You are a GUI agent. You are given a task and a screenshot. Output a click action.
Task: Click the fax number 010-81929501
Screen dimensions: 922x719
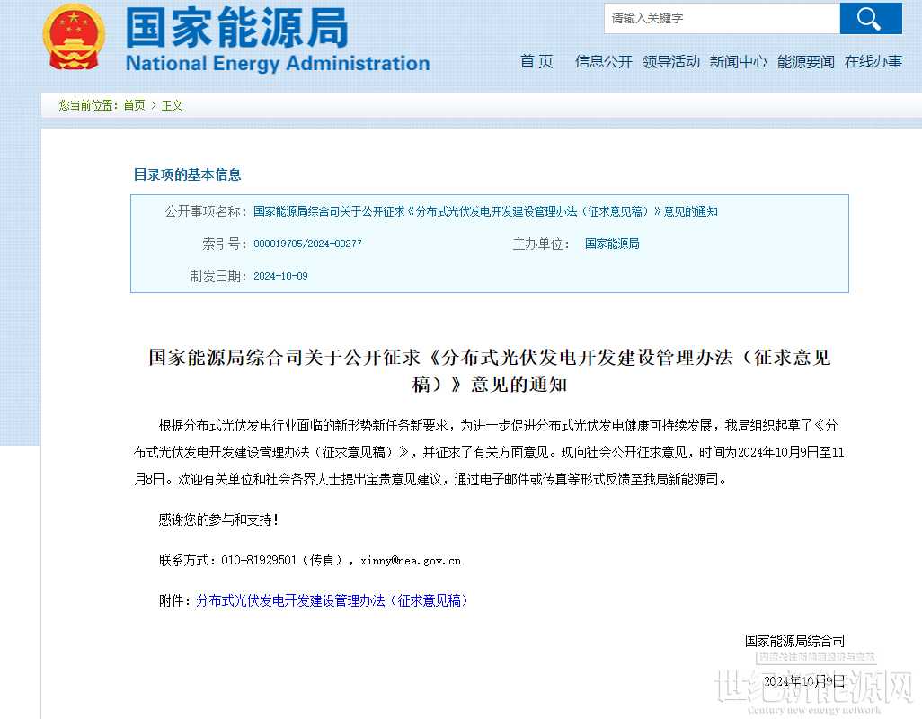coord(259,560)
